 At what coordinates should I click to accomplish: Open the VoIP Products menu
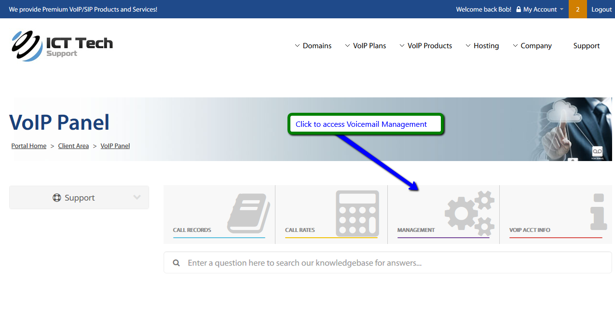click(426, 46)
